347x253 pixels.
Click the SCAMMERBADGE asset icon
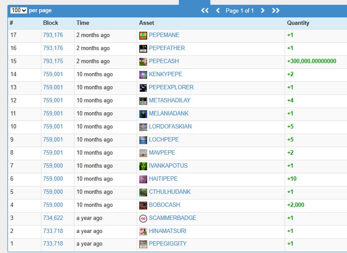[x=143, y=219]
